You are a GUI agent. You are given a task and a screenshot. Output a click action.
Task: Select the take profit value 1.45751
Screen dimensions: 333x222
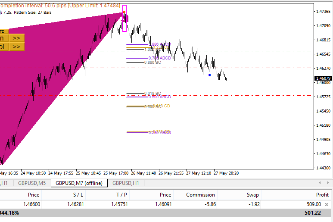[119, 204]
